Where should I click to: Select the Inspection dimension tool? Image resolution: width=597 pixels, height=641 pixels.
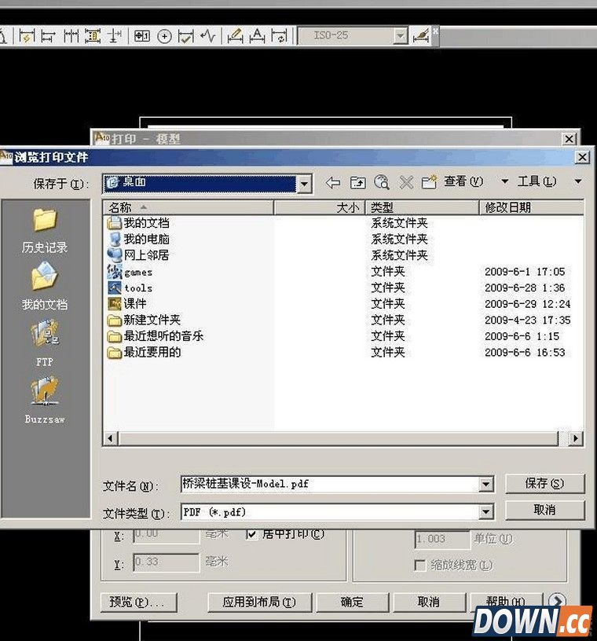tap(186, 36)
